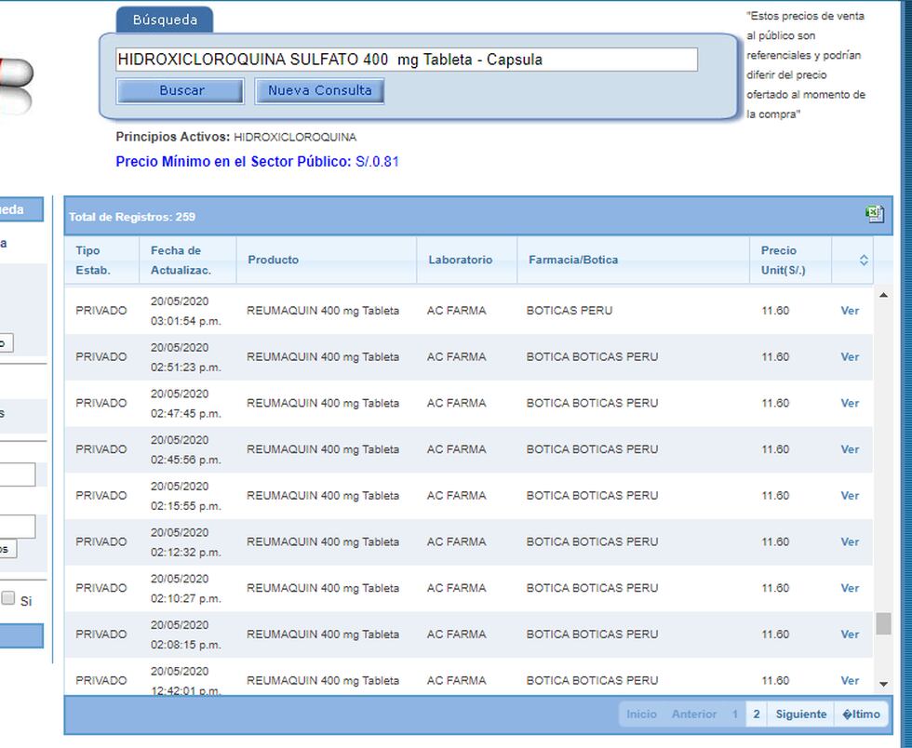912x748 pixels.
Task: Click the Nueva Consulta button
Action: point(319,91)
